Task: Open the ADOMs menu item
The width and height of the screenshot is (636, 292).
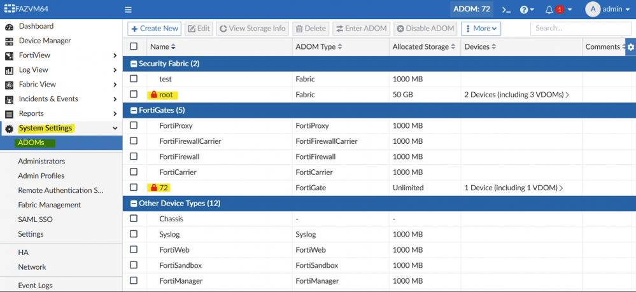Action: click(61, 143)
